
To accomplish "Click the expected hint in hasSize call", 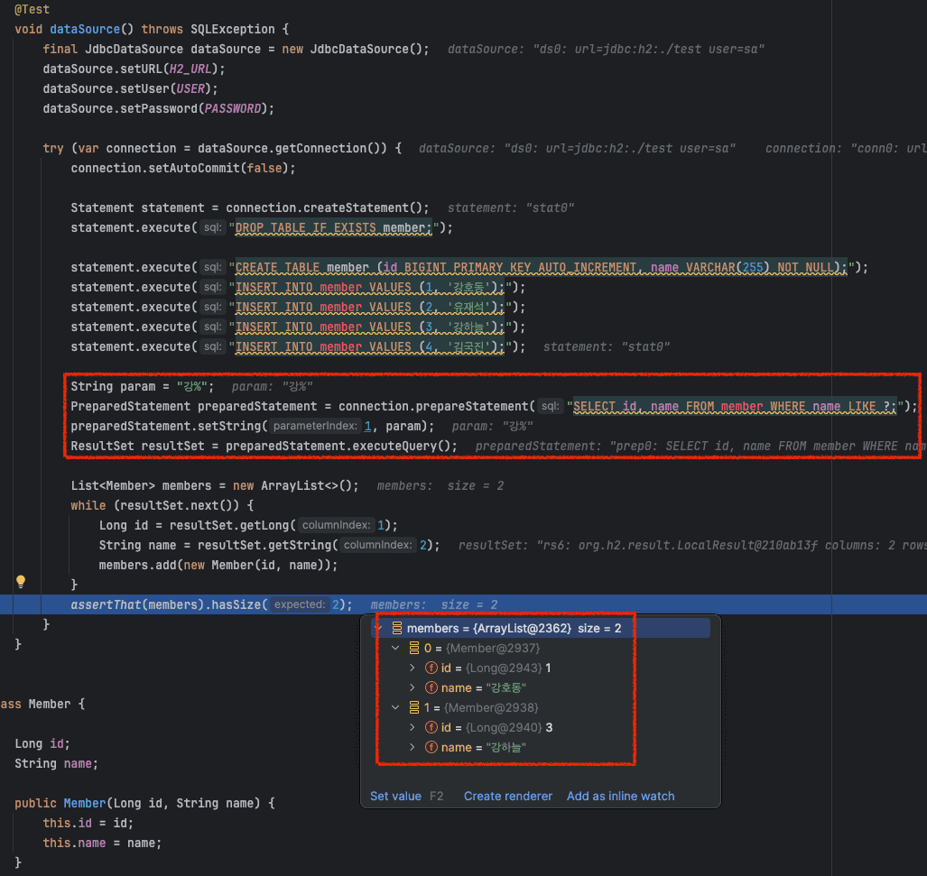I will 299,604.
